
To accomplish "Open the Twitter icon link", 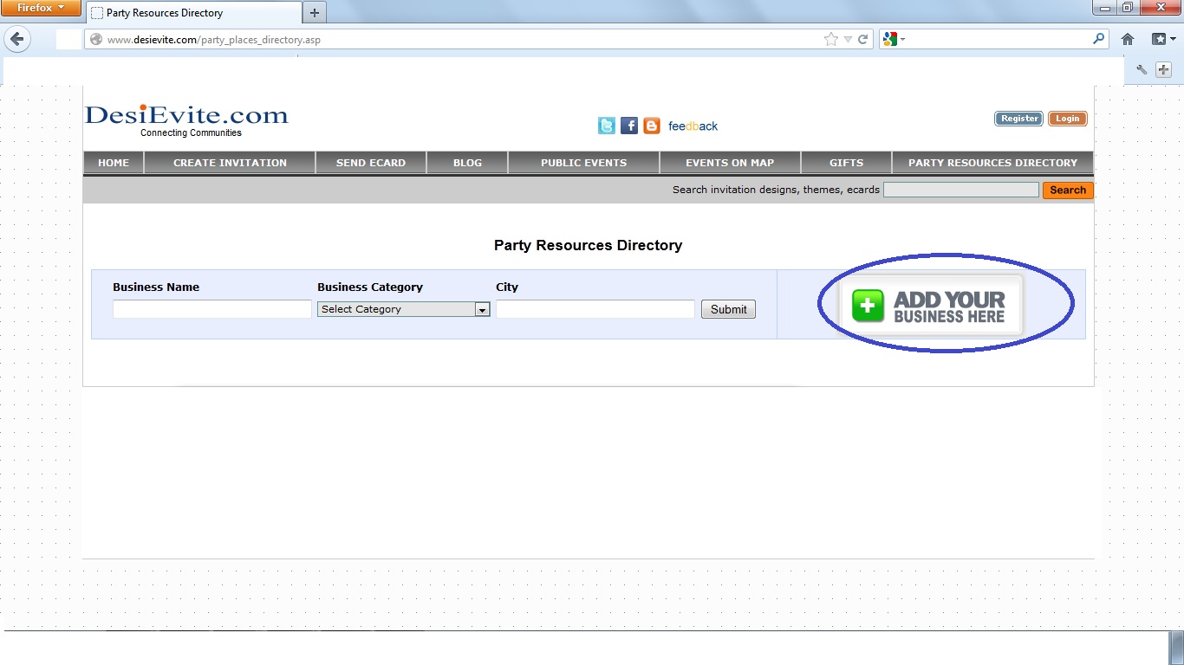I will (607, 126).
